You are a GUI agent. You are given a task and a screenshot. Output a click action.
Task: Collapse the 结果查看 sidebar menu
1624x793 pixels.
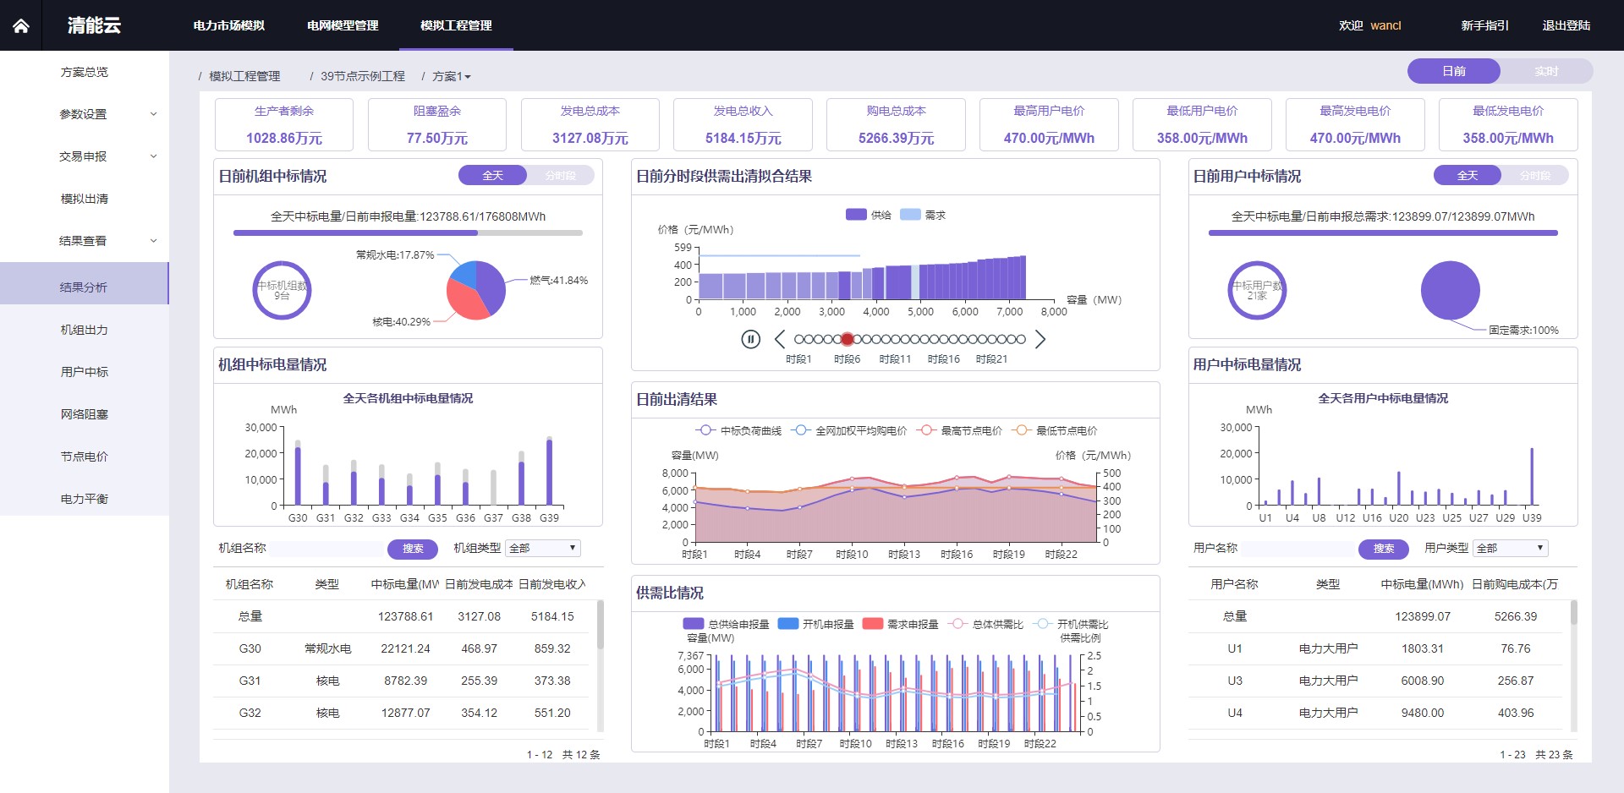coord(85,241)
